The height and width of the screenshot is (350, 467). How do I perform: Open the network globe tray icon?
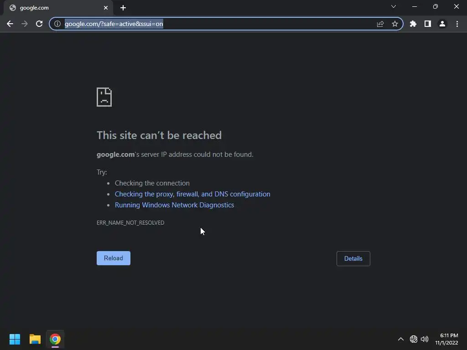point(413,339)
